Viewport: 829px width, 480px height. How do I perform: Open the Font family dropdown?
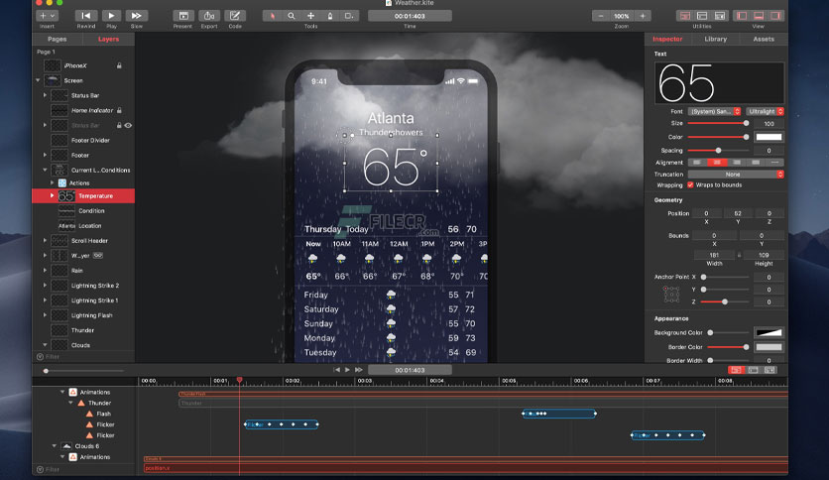pos(714,111)
